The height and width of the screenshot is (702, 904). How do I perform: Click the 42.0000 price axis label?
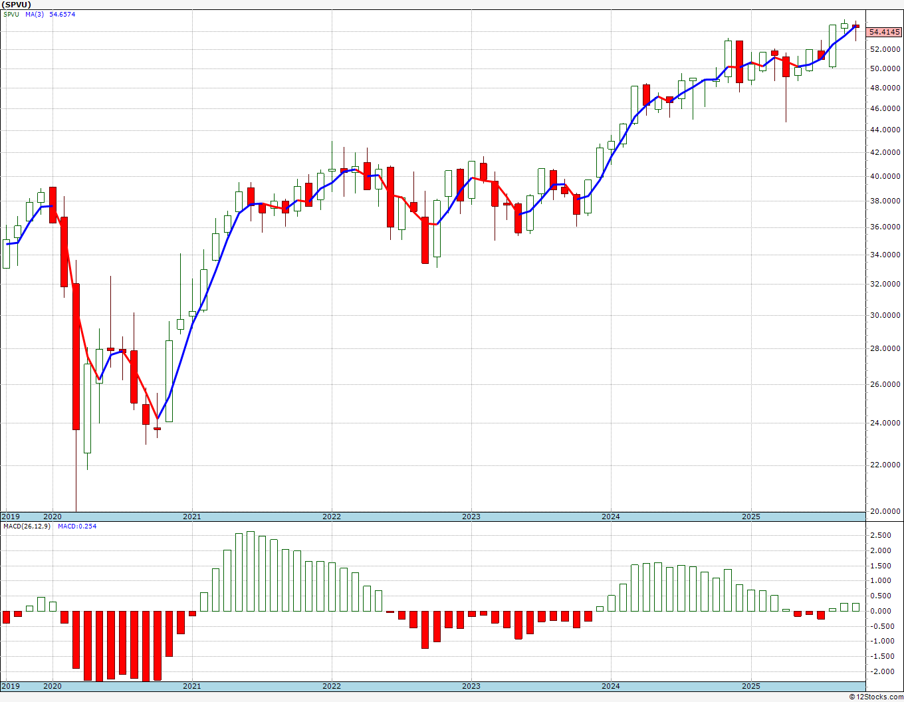[885, 152]
